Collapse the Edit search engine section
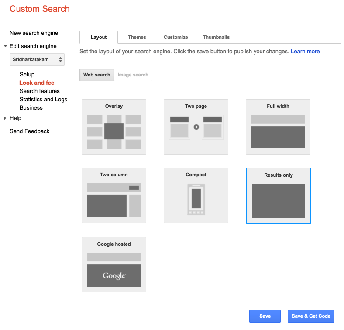 click(5, 46)
